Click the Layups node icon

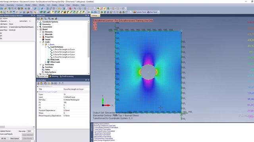(x=43, y=39)
